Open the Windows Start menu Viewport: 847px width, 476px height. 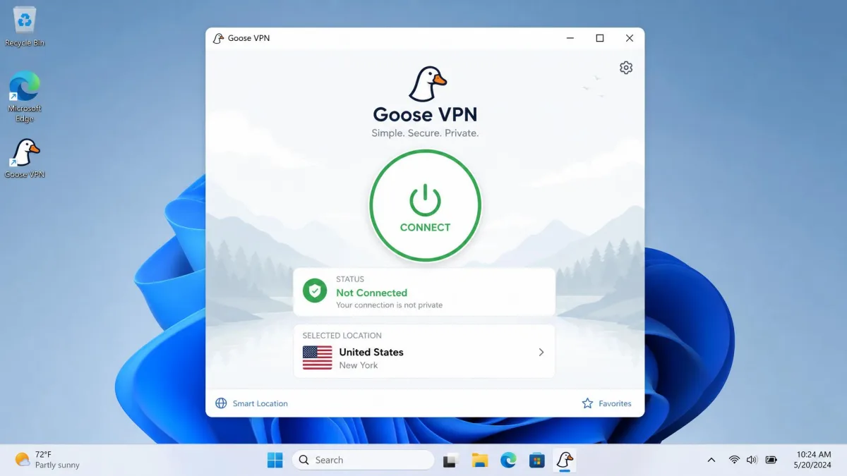275,460
